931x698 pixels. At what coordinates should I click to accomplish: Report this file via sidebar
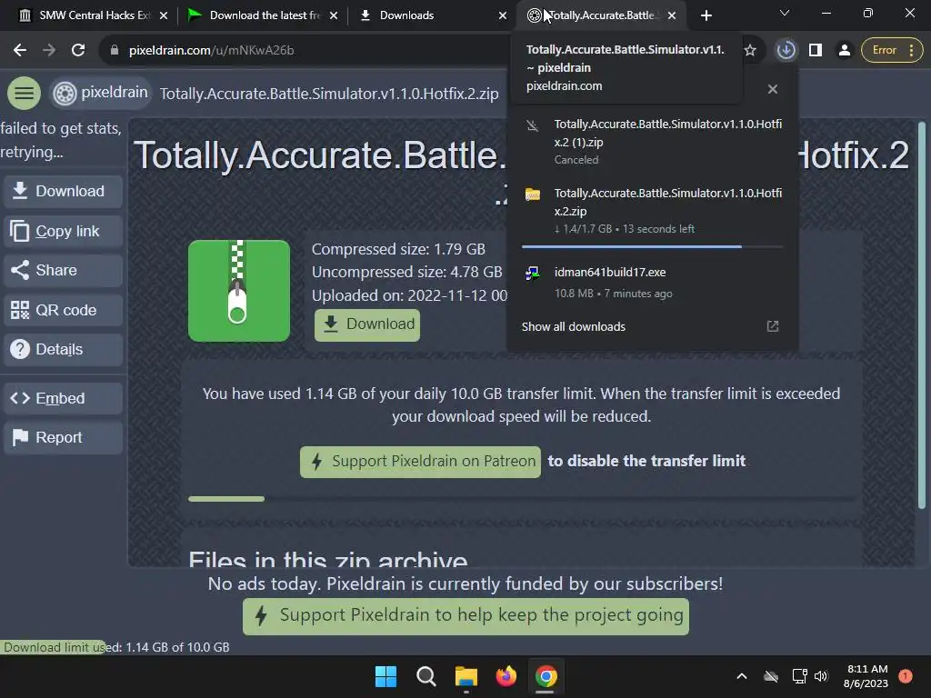tap(63, 437)
